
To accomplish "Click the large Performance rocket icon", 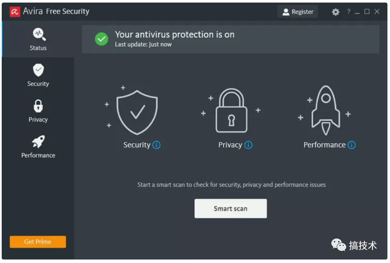I will (x=326, y=110).
